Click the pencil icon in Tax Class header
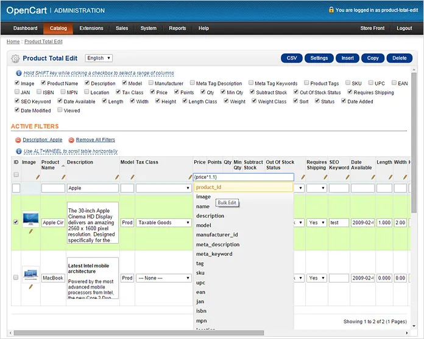 point(189,177)
